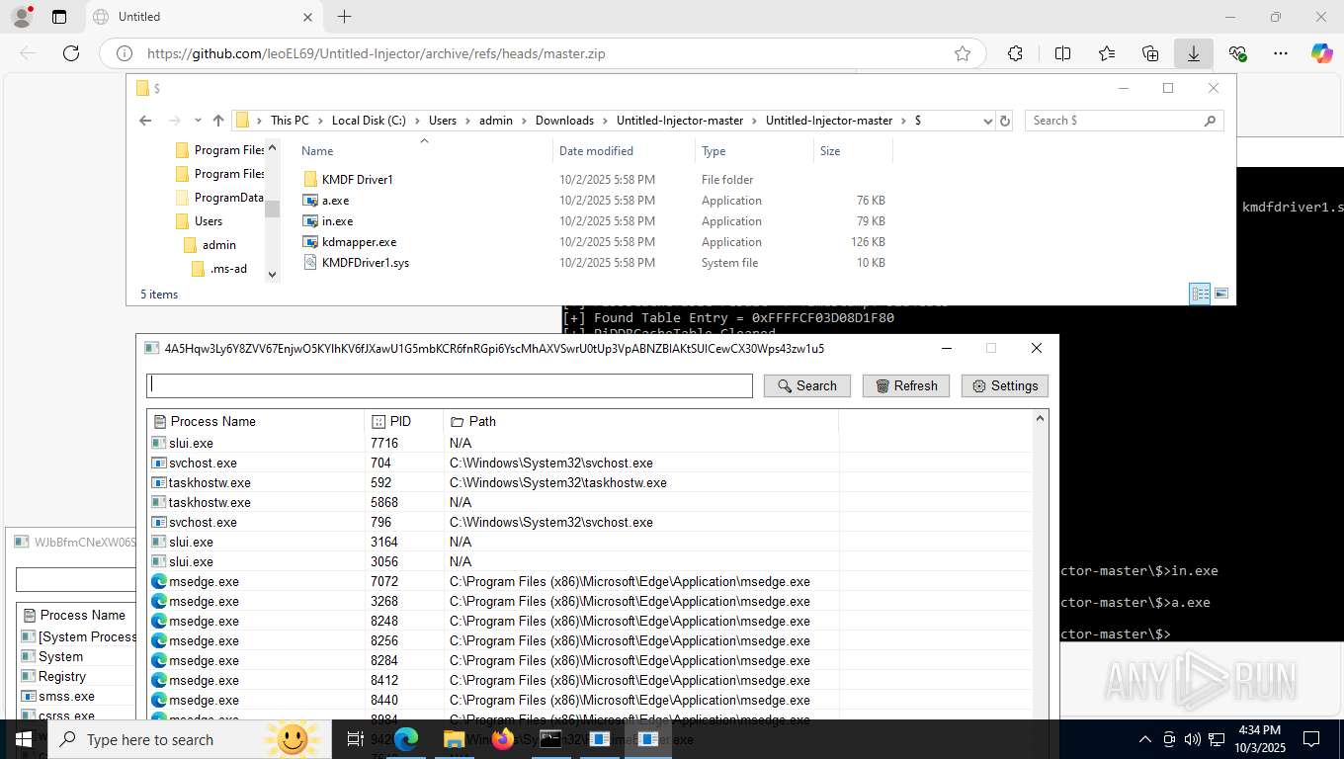Sort processes by PID column
1344x759 pixels.
(x=403, y=421)
